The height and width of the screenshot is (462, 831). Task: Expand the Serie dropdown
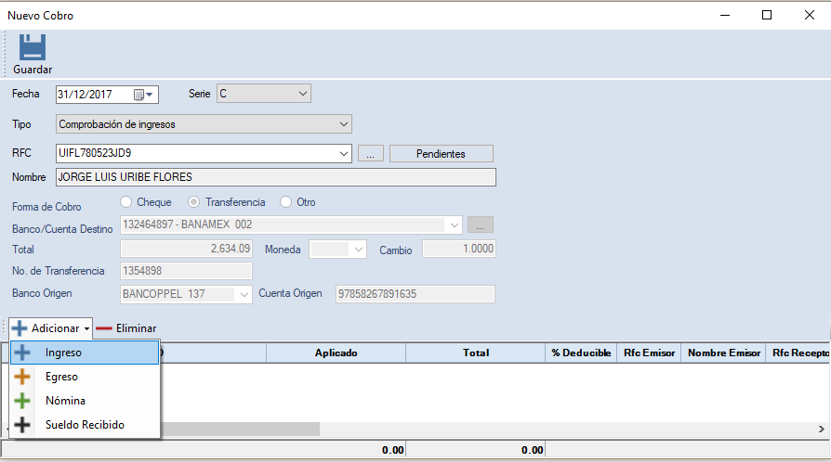pos(302,94)
